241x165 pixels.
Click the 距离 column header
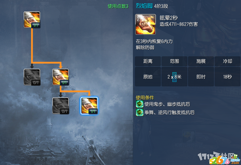coord(148,61)
